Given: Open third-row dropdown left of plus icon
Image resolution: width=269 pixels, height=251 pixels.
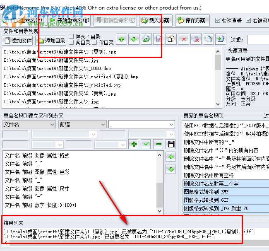Looking at the screenshot, I should point(110,145).
